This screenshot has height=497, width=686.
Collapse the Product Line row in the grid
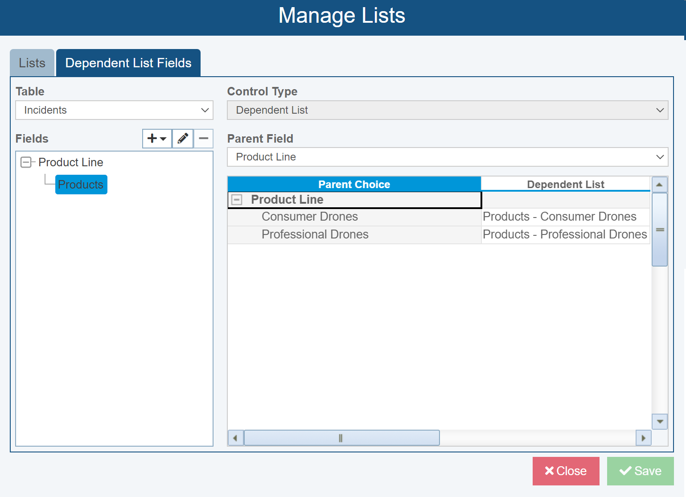(x=238, y=200)
